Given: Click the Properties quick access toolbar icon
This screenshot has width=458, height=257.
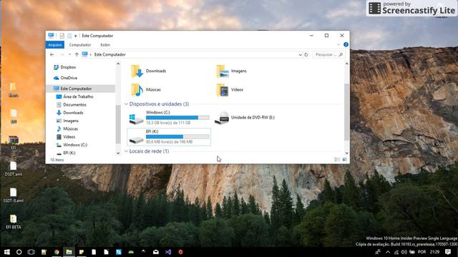Looking at the screenshot, I should click(x=62, y=36).
